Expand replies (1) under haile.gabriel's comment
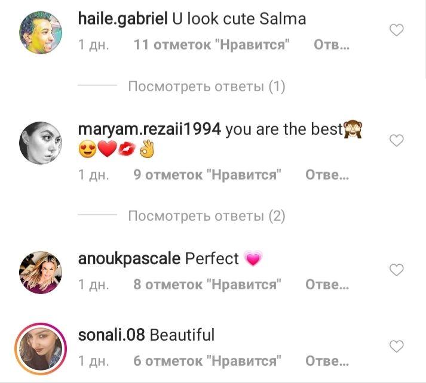Image resolution: width=426 pixels, height=383 pixels. [x=207, y=87]
